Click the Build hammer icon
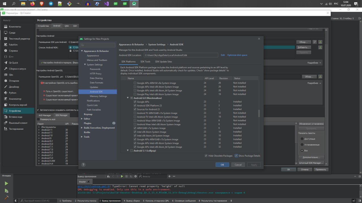This screenshot has height=203, width=362. click(6, 198)
